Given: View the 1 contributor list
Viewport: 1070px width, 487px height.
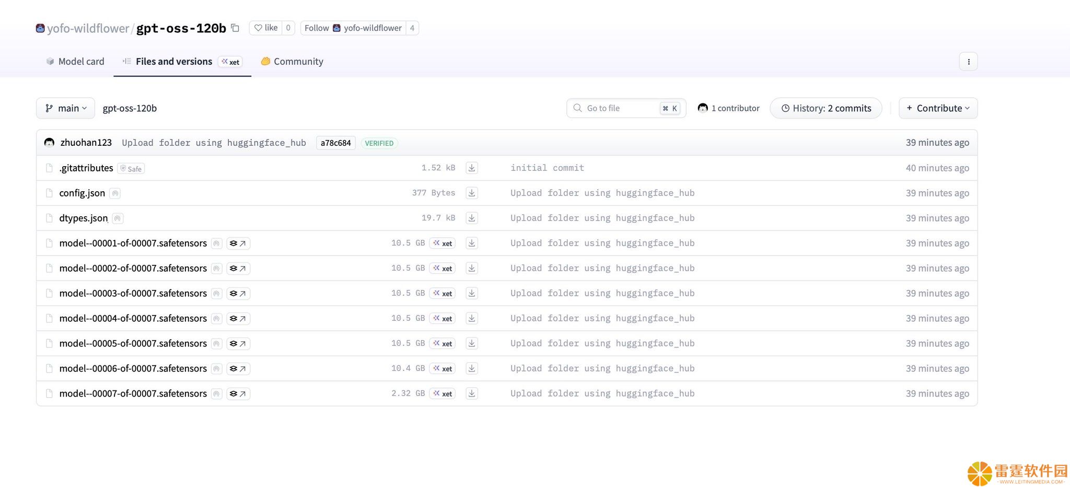Looking at the screenshot, I should (728, 108).
